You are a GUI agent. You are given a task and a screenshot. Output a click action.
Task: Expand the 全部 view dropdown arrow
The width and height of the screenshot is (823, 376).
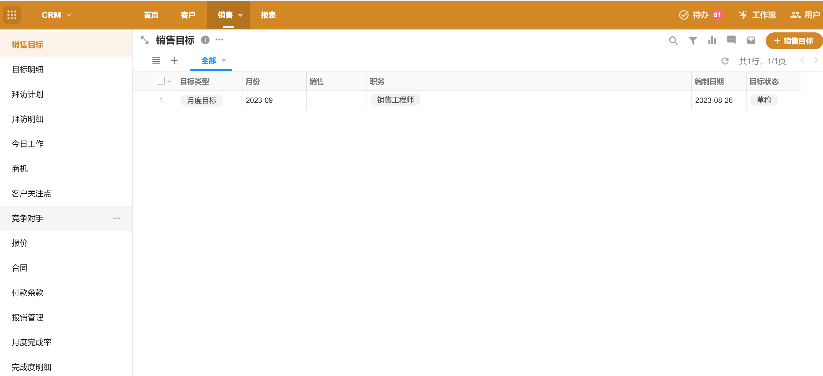pyautogui.click(x=224, y=61)
